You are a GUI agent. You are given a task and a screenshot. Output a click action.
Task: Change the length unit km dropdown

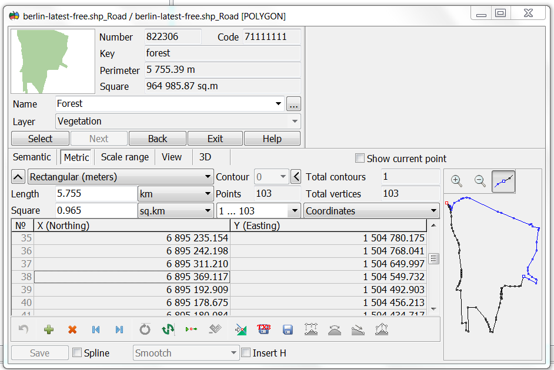coord(176,194)
